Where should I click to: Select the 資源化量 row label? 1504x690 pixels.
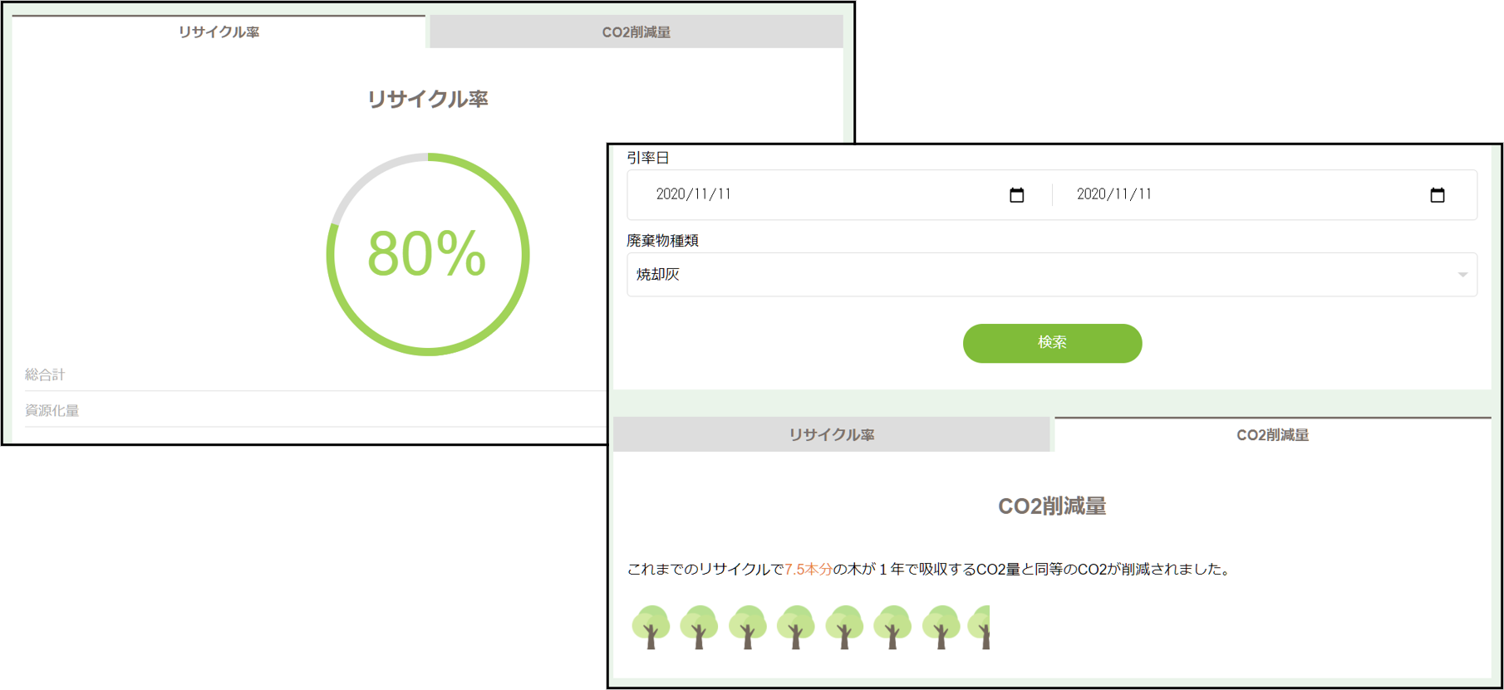[52, 411]
